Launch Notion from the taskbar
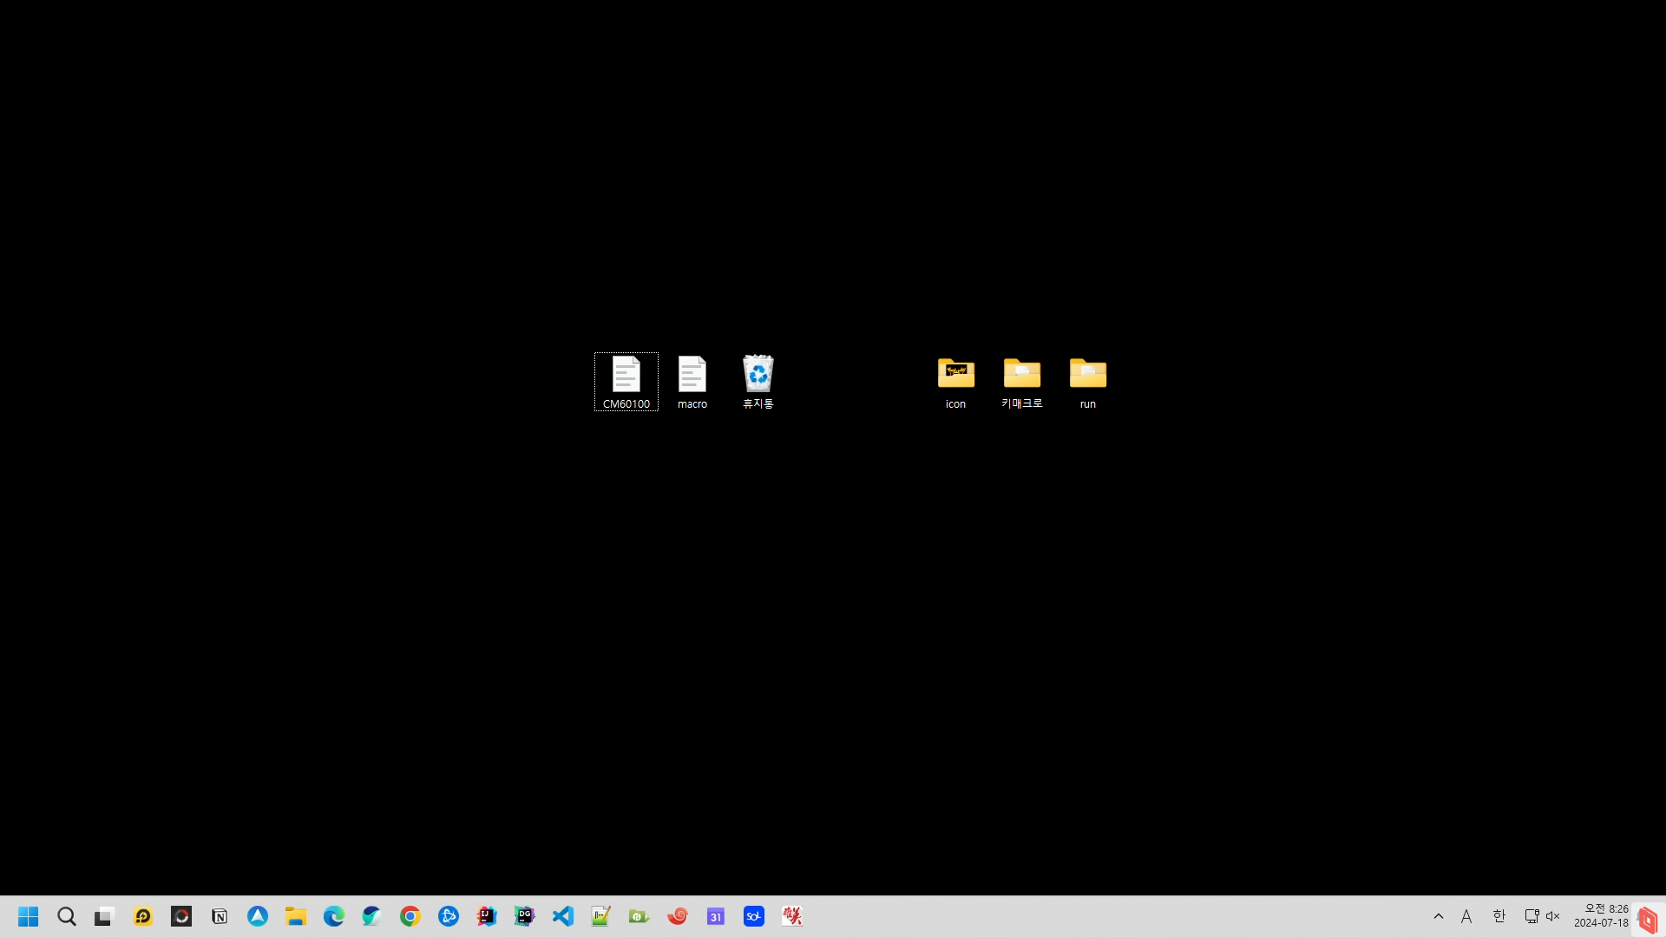 (x=220, y=916)
